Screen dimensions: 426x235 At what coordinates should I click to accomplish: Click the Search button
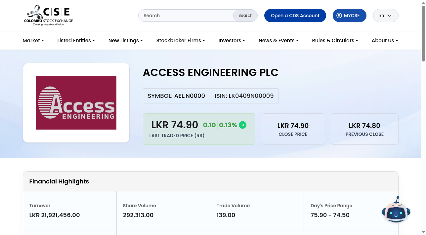pos(245,16)
